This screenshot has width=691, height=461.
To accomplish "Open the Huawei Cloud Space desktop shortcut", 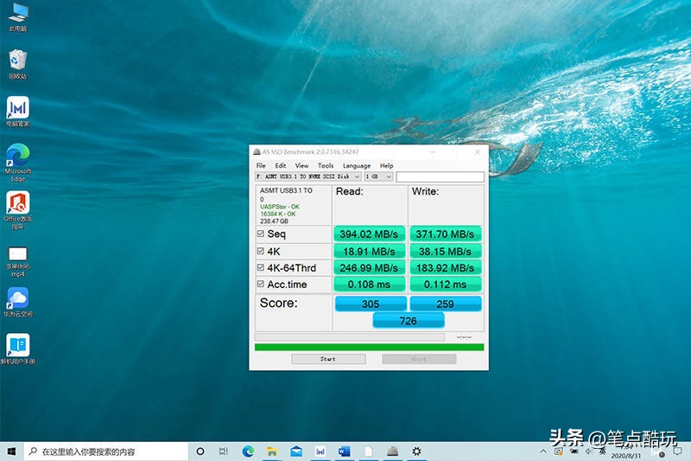I will pyautogui.click(x=17, y=299).
